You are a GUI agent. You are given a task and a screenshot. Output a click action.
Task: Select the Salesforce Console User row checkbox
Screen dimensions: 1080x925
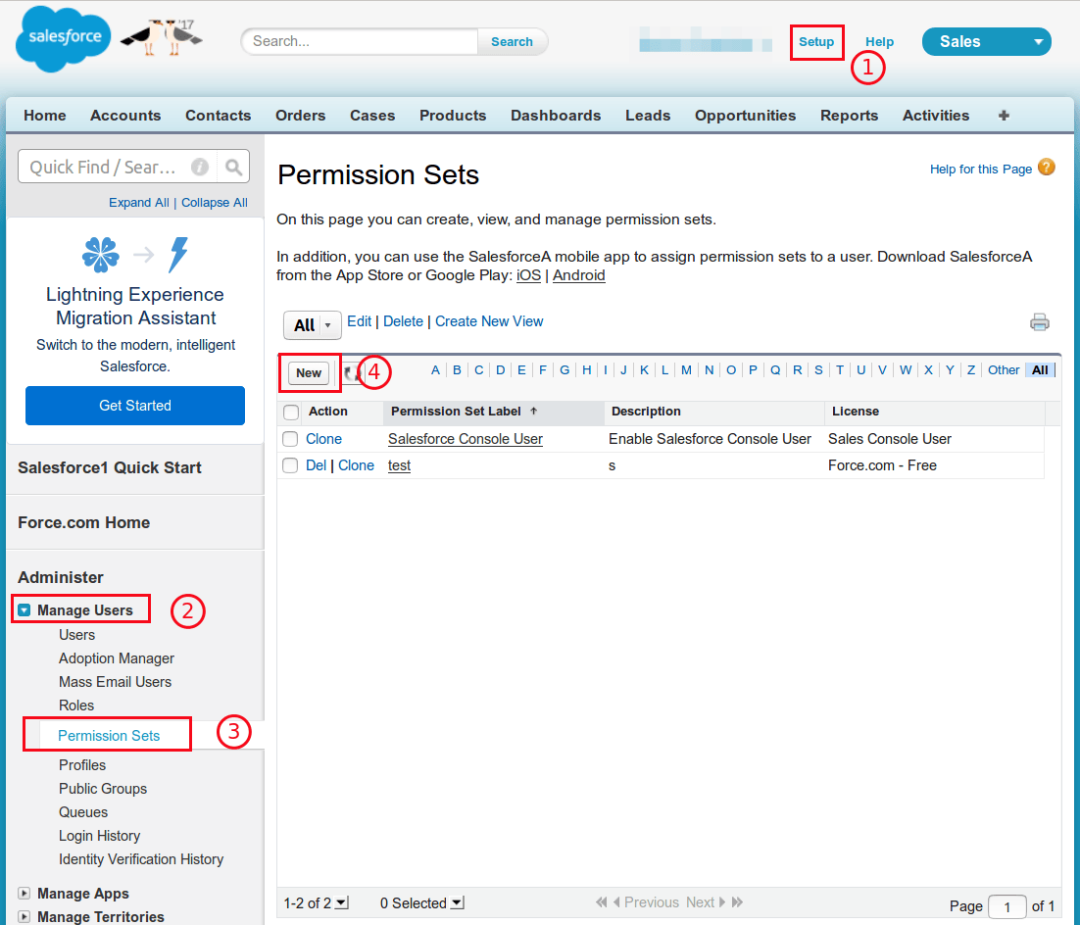pos(288,438)
